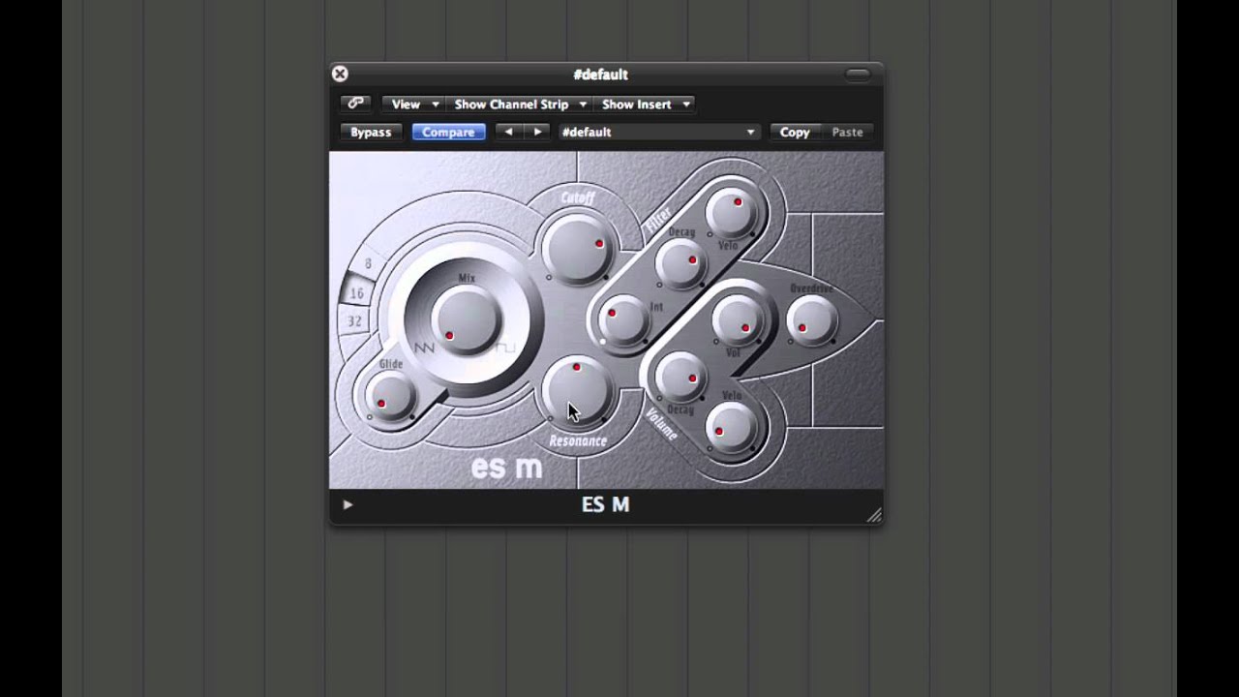The width and height of the screenshot is (1239, 697).
Task: Click the Volume Decay knob
Action: click(681, 376)
